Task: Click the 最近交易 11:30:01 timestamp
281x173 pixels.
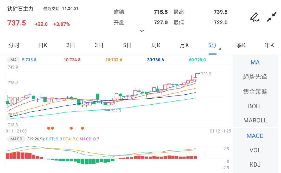Action: coord(61,9)
